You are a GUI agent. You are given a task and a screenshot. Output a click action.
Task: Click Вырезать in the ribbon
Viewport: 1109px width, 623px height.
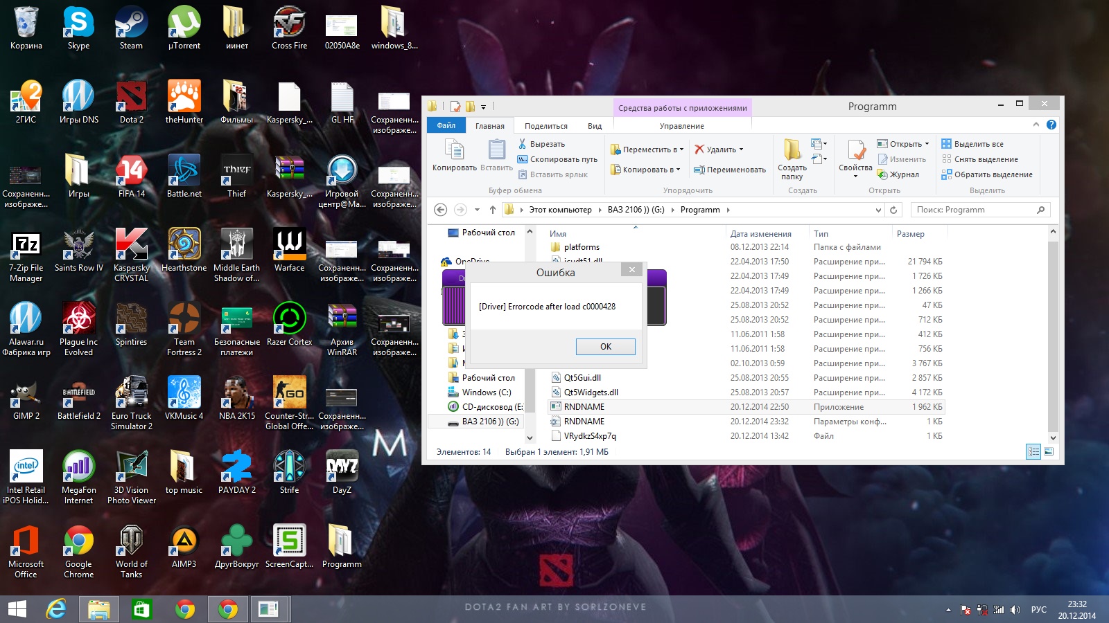click(541, 144)
